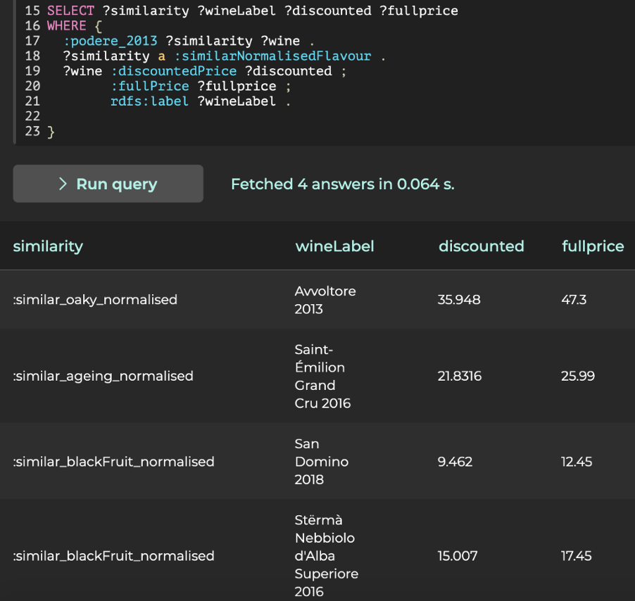Image resolution: width=635 pixels, height=601 pixels.
Task: Click the similarity column header
Action: pyautogui.click(x=48, y=246)
